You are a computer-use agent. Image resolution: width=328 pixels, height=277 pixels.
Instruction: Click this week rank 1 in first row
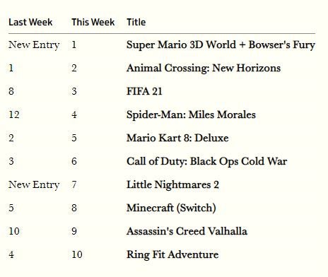tap(74, 45)
